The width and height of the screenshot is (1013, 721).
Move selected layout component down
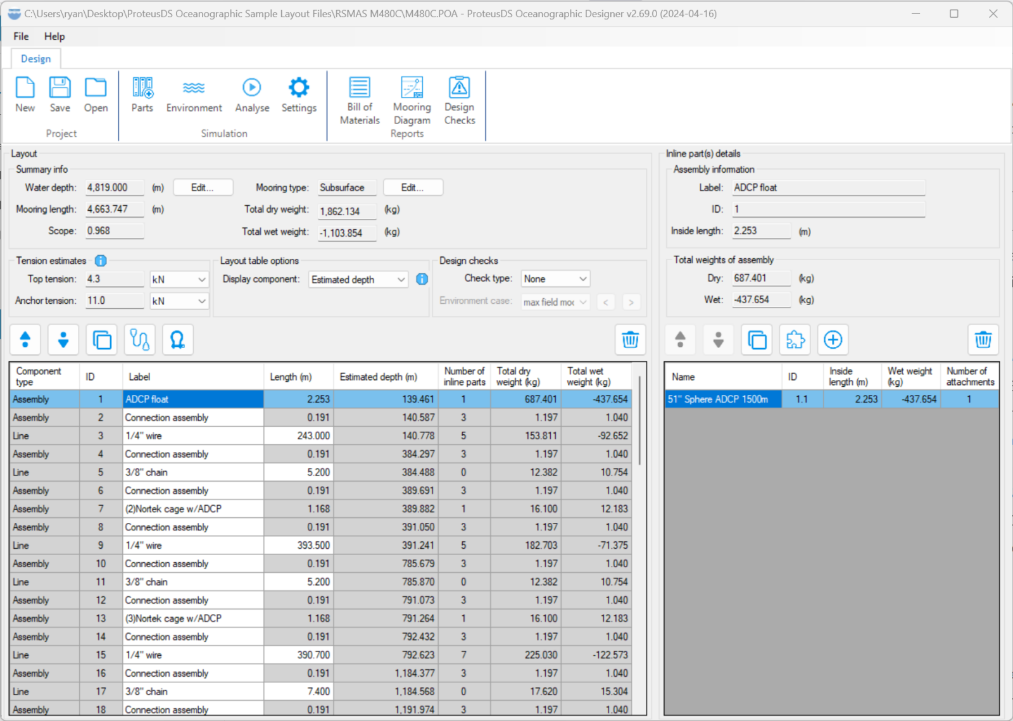tap(63, 340)
